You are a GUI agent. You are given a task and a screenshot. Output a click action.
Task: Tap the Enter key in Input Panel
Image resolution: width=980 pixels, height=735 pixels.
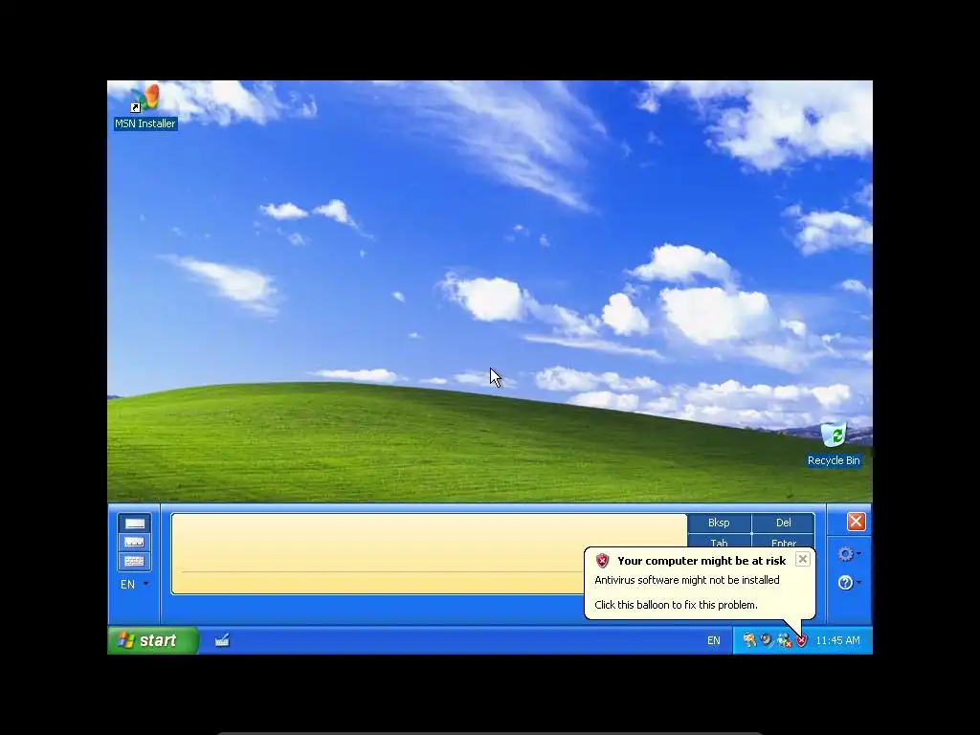point(783,542)
